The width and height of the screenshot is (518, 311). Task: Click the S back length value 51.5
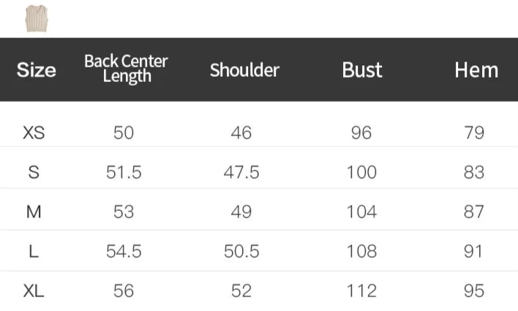124,173
